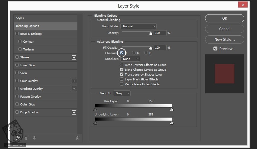Expand the Knockout dropdown
The width and height of the screenshot is (257, 149).
tap(130, 59)
